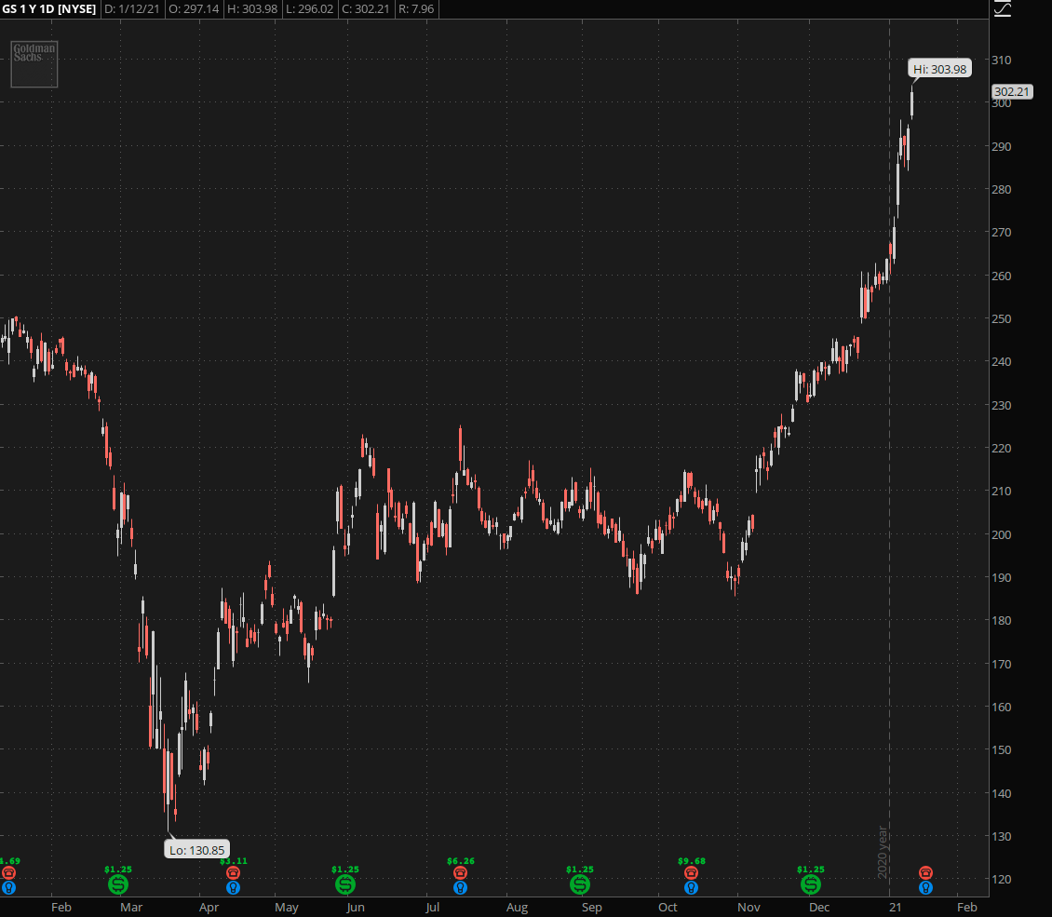The image size is (1052, 917).
Task: Click the Goldman Sachs logo watermark
Action: [34, 63]
